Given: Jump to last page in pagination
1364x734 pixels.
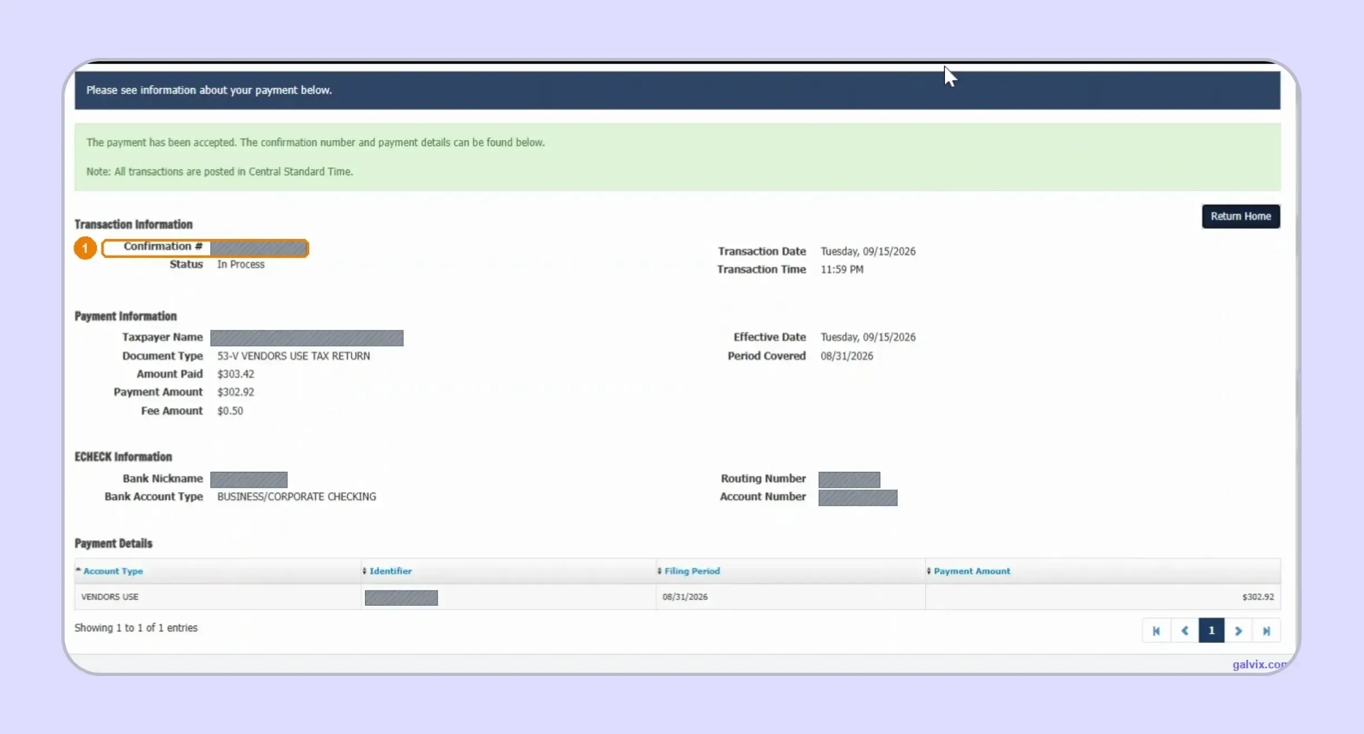Looking at the screenshot, I should pos(1266,630).
